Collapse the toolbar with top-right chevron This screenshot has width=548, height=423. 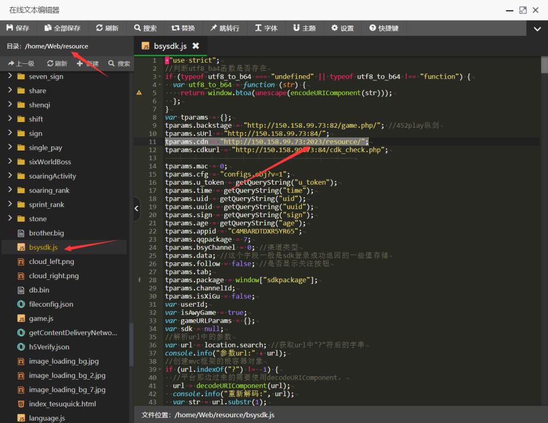click(x=537, y=29)
